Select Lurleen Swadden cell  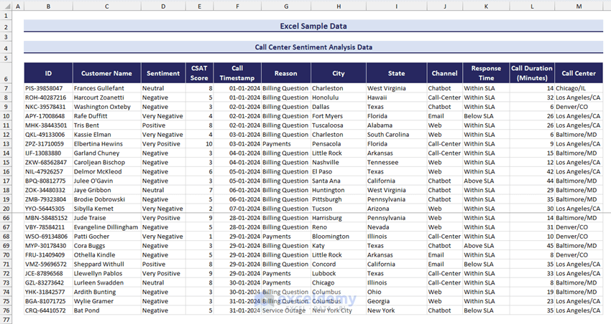tap(107, 283)
